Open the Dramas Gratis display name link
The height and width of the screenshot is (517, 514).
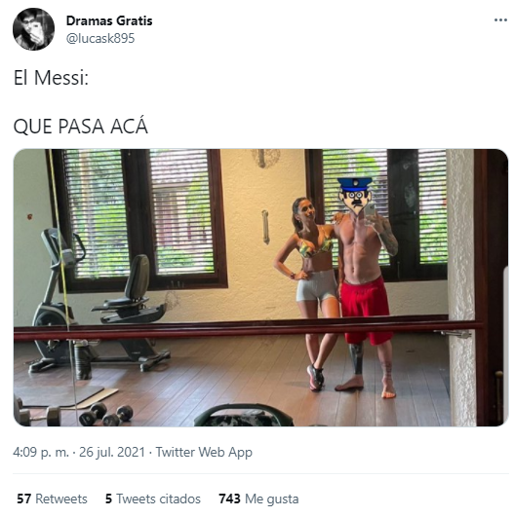(x=109, y=20)
